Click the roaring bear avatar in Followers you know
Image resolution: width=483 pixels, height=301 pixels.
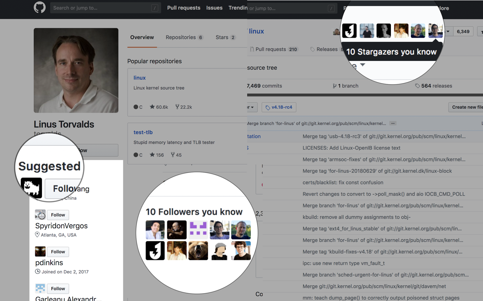198,251
